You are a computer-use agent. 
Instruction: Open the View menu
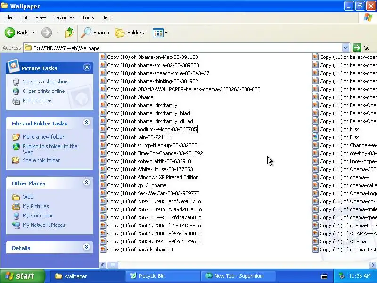41,17
